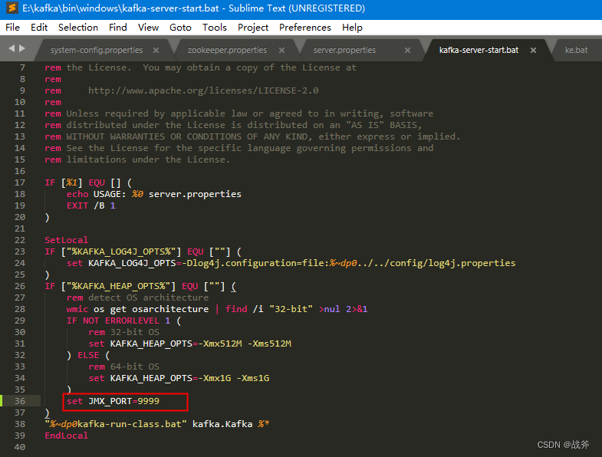602x457 pixels.
Task: Click the wmic command on line 28
Action: [77, 309]
